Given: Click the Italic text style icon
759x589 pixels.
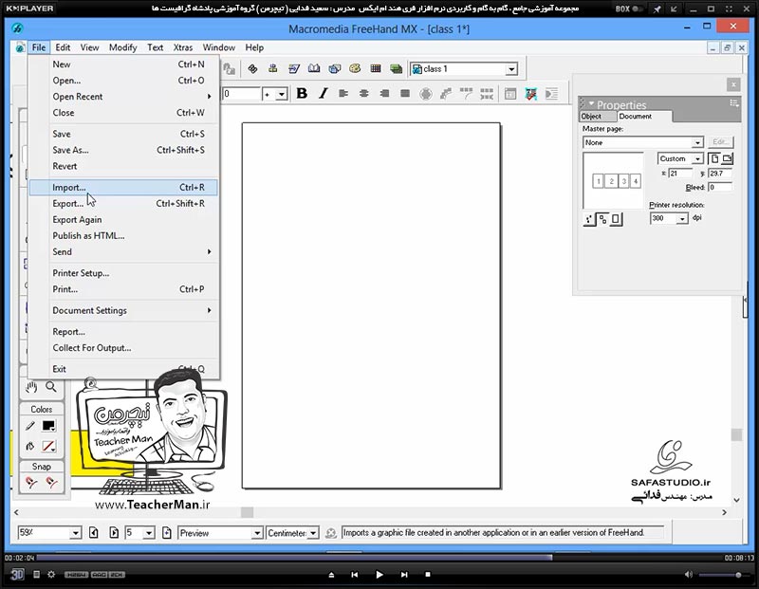Looking at the screenshot, I should pos(323,93).
